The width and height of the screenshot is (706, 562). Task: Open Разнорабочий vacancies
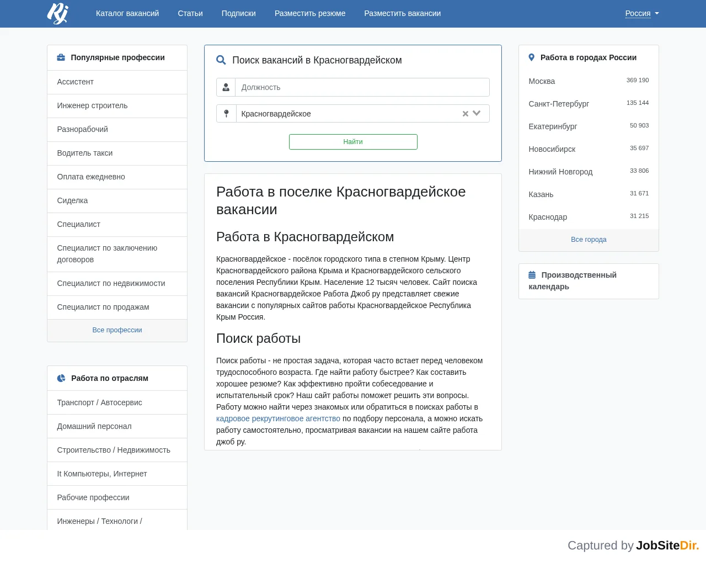pos(117,129)
